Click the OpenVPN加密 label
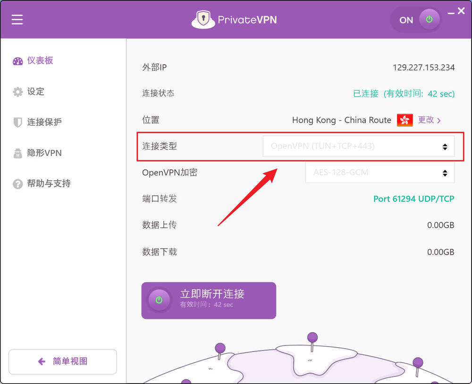 [170, 173]
